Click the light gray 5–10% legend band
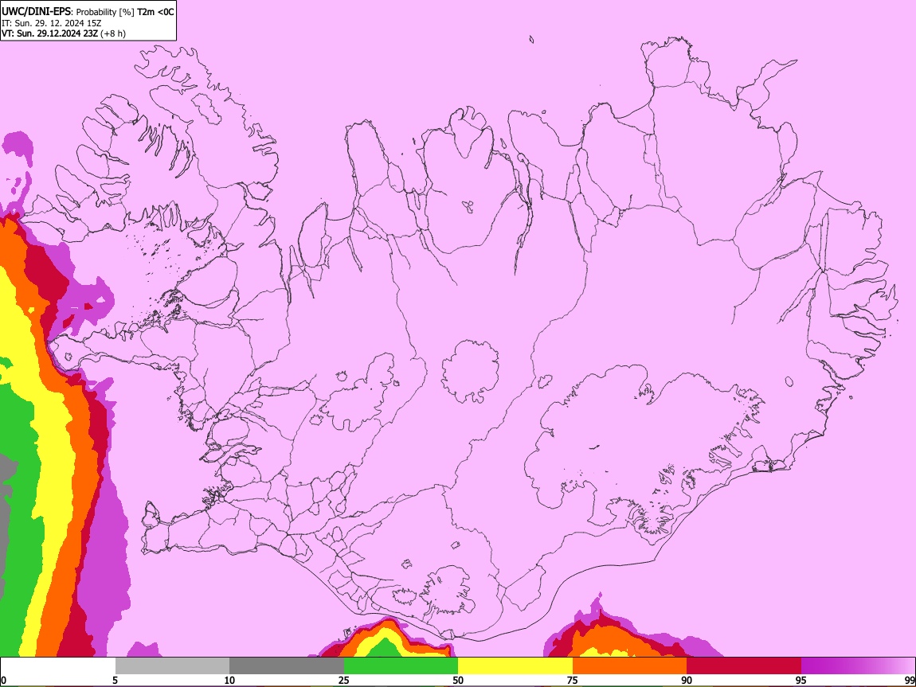Image resolution: width=916 pixels, height=687 pixels. click(172, 666)
